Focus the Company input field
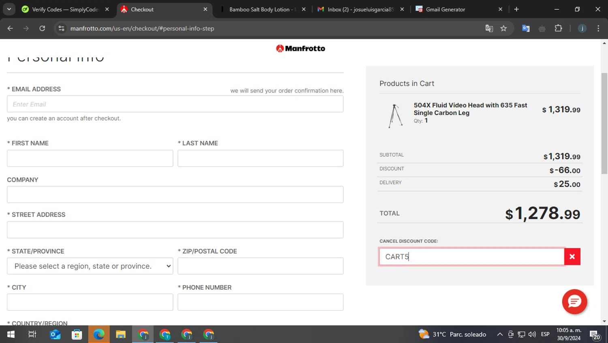The height and width of the screenshot is (343, 608). click(175, 194)
